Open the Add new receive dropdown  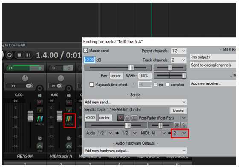pyautogui.click(x=213, y=83)
